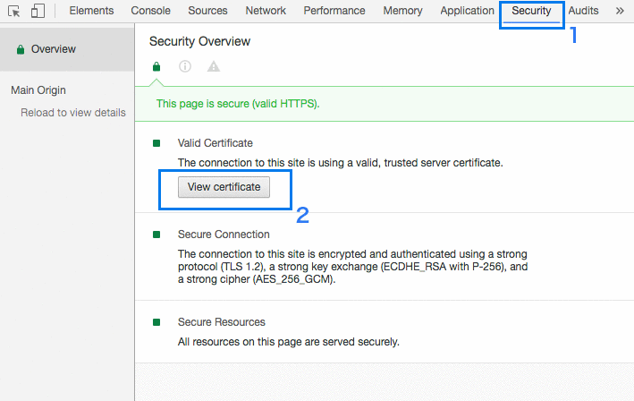
Task: Click the green secure lock filter icon
Action: tap(156, 66)
